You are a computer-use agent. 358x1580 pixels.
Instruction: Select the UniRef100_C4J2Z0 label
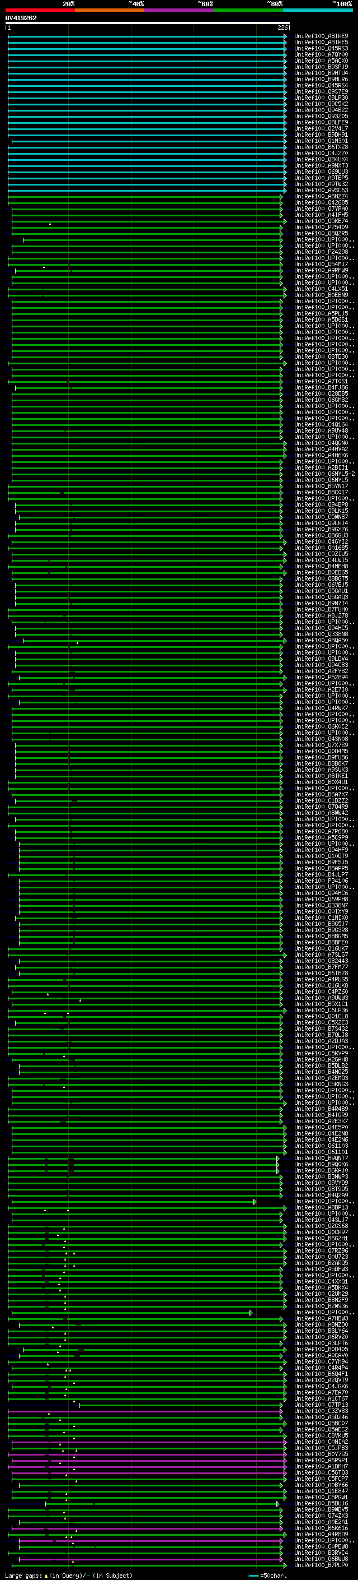coord(321,154)
